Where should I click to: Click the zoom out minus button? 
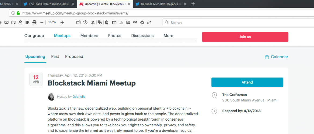42,23
